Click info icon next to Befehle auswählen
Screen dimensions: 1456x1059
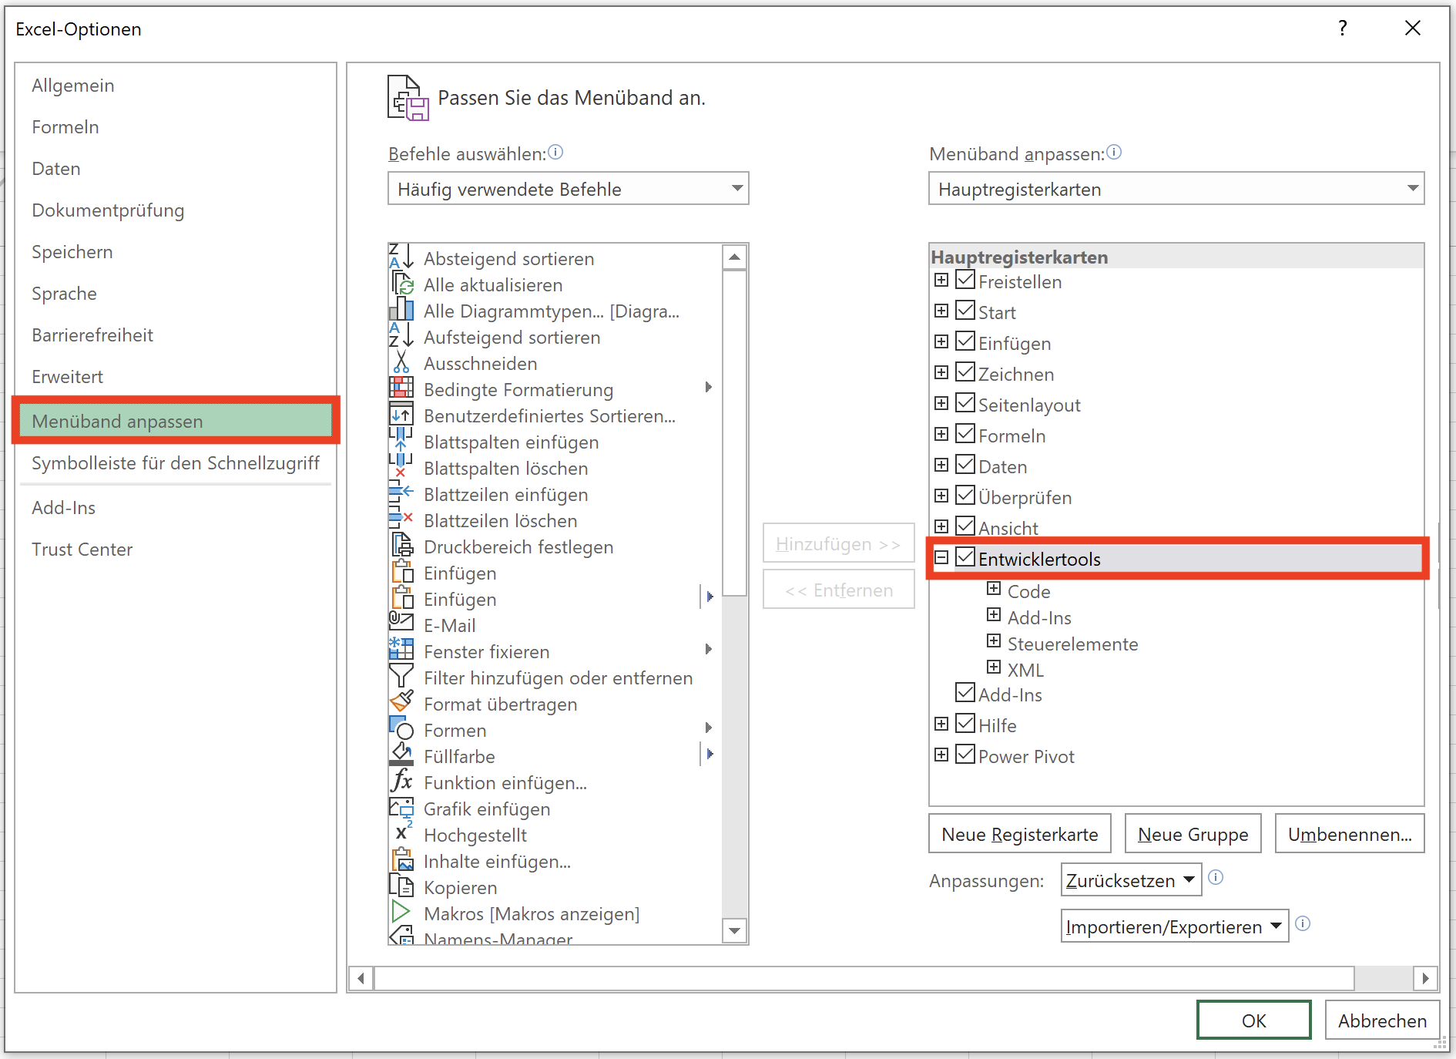coord(555,152)
